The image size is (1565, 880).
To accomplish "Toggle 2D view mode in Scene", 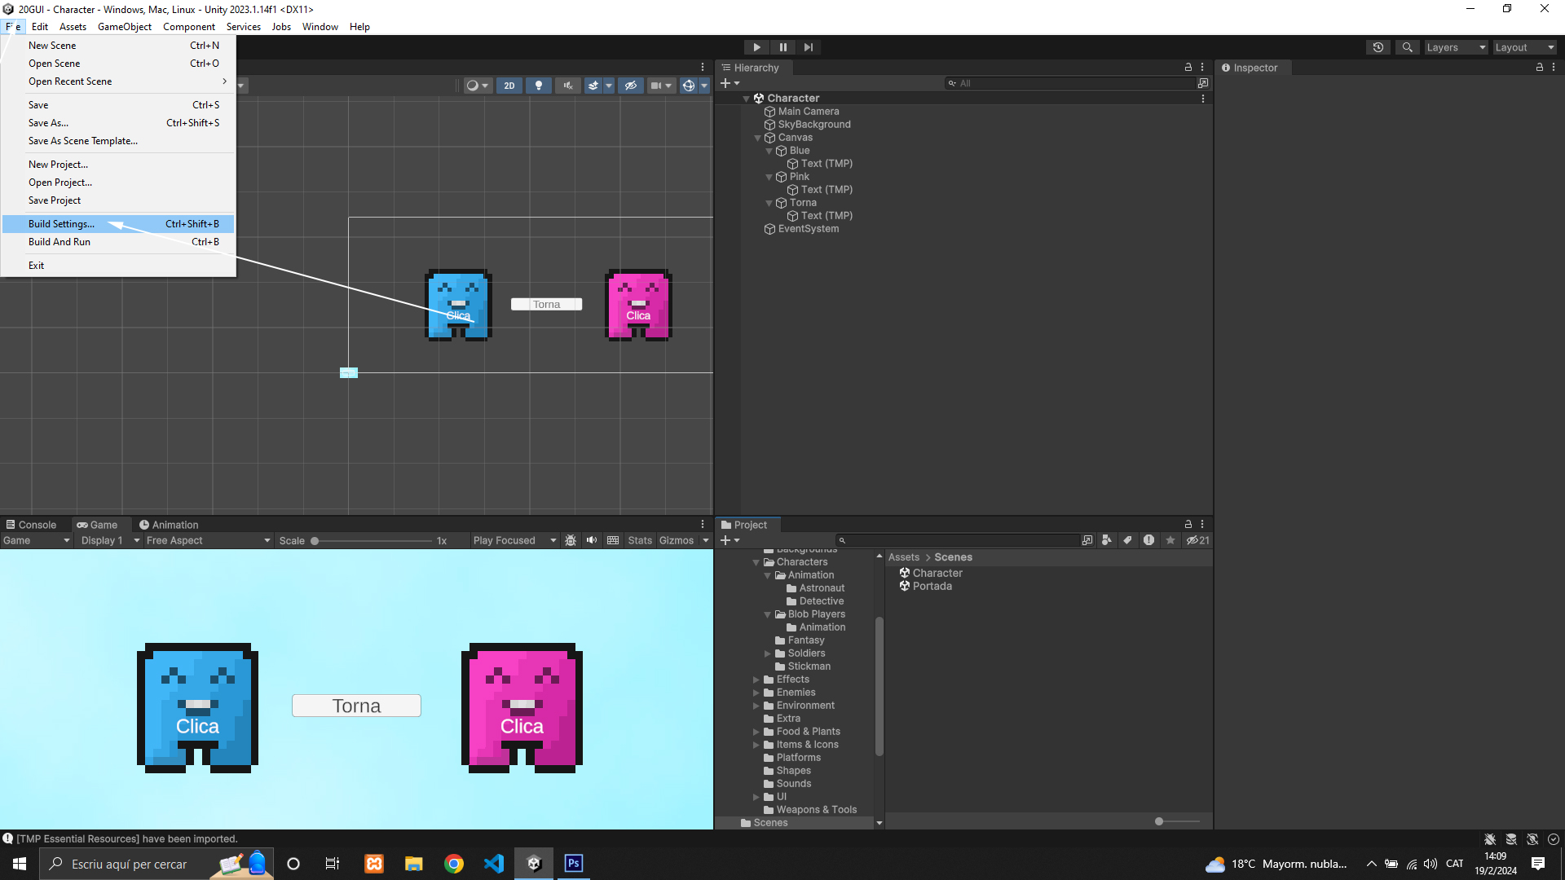I will tap(509, 86).
